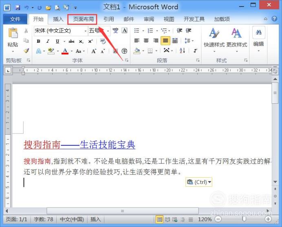Click the Sort A-Z icon
Image resolution: width=282 pixels, height=227 pixels.
183,50
